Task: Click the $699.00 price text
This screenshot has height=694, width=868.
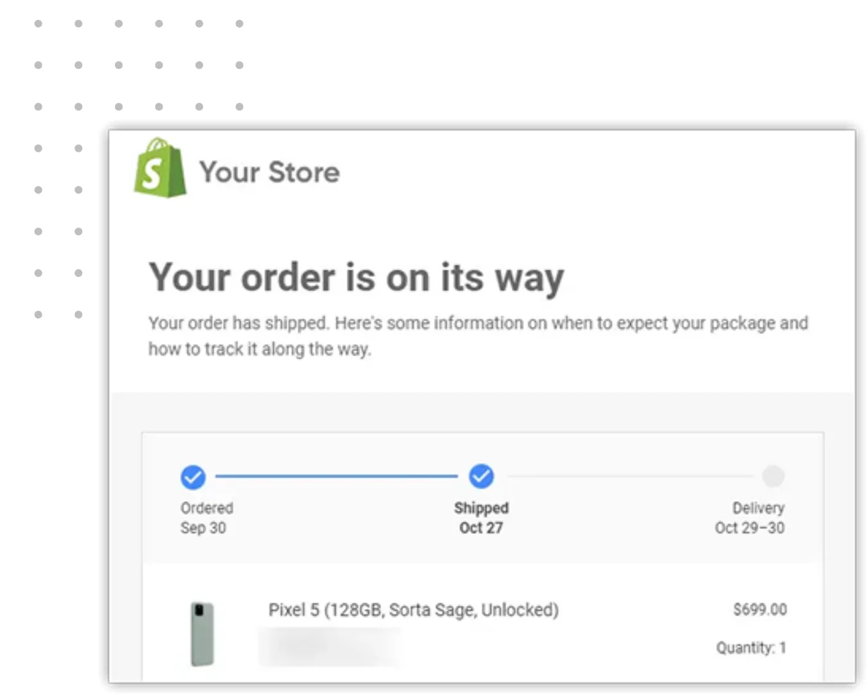Action: (x=760, y=609)
